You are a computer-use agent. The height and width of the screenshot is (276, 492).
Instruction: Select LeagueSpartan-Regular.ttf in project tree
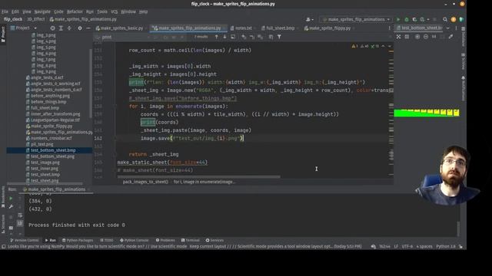click(x=55, y=120)
